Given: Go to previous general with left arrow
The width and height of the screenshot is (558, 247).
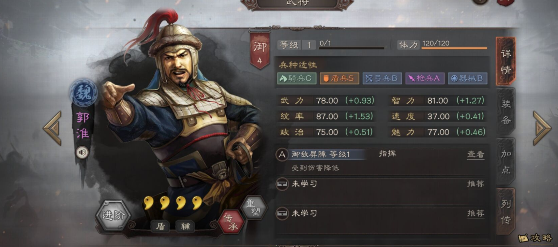Looking at the screenshot, I should [52, 128].
